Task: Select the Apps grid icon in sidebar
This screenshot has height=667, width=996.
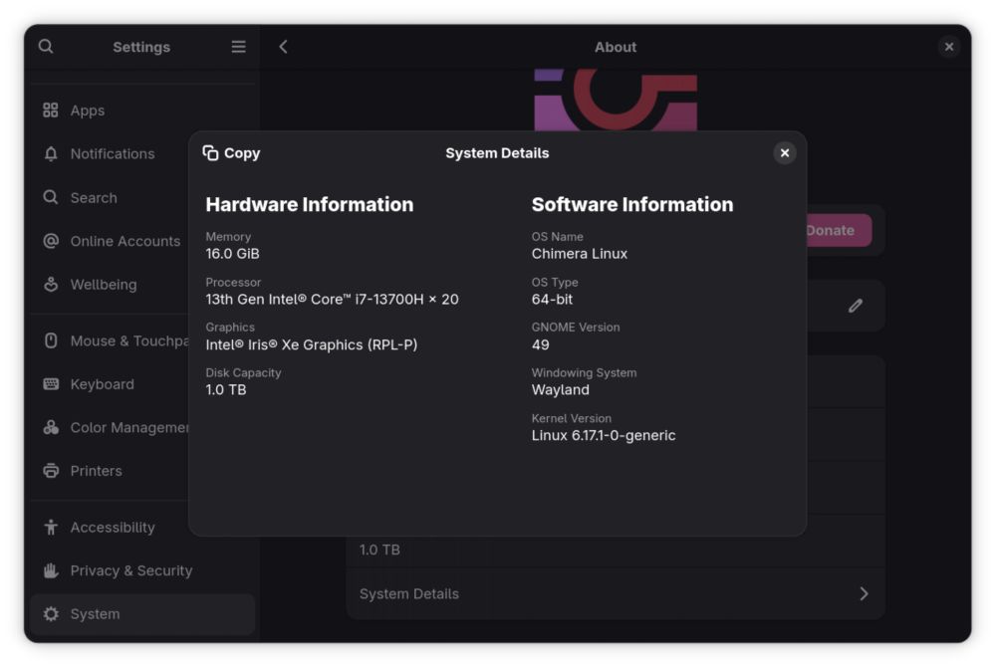Action: (x=51, y=111)
